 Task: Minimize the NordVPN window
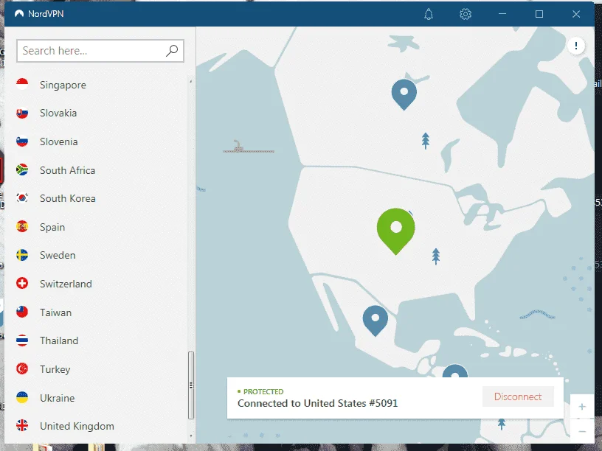(x=502, y=14)
